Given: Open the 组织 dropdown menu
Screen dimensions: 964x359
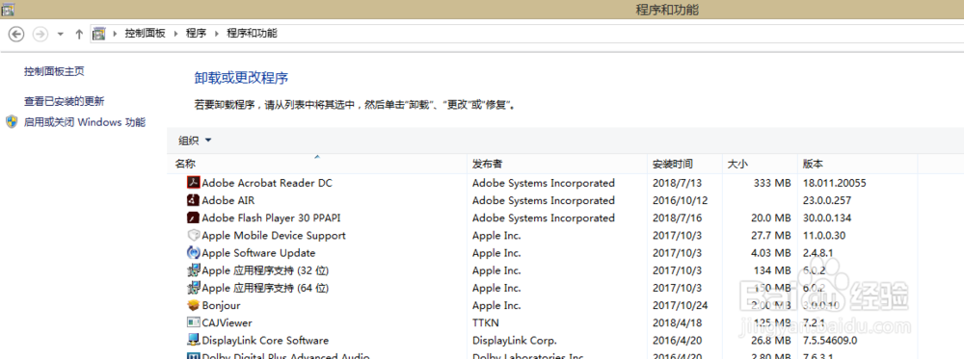Looking at the screenshot, I should (x=195, y=141).
